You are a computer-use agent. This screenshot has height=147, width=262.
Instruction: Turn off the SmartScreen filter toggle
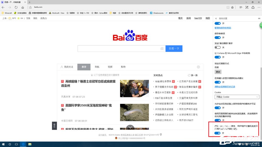pyautogui.click(x=217, y=133)
